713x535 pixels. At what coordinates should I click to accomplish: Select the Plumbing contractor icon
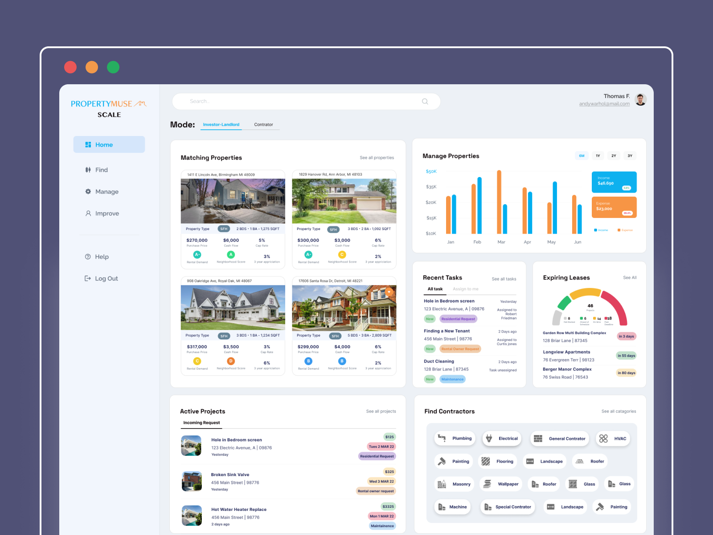(x=442, y=438)
